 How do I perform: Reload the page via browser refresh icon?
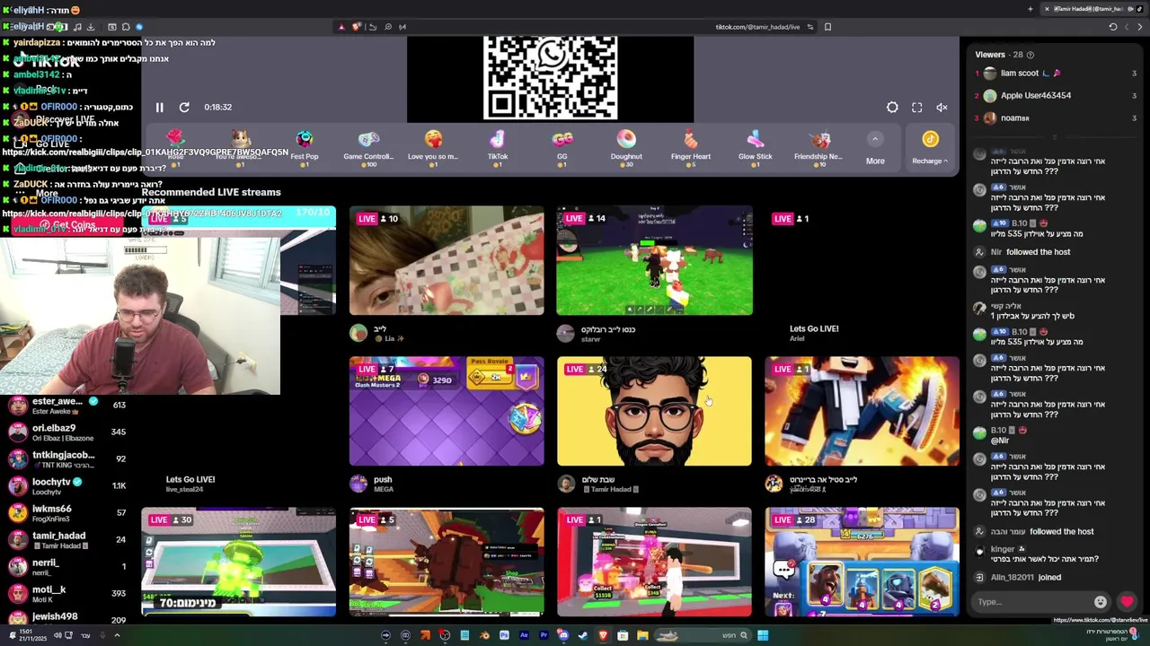point(1112,27)
